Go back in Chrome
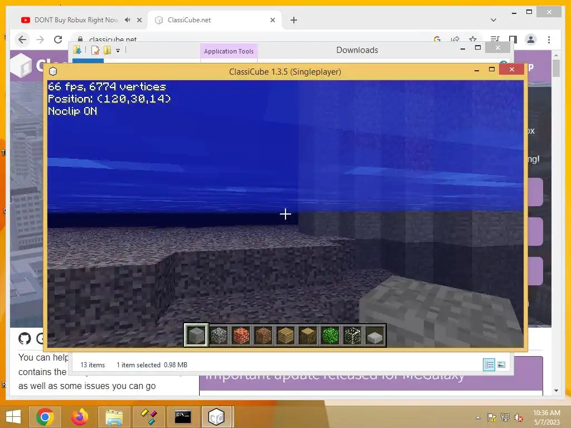The height and width of the screenshot is (428, 571). click(22, 40)
